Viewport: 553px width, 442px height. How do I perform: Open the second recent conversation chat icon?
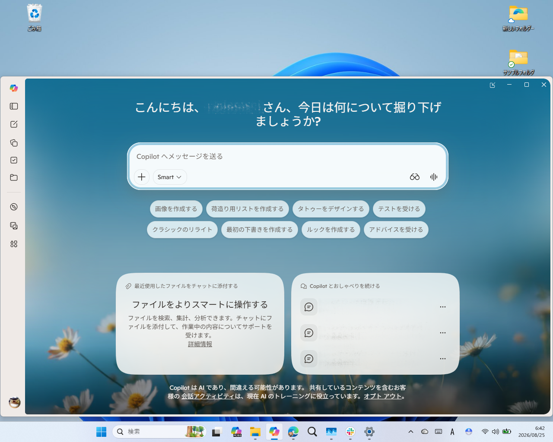(x=309, y=333)
